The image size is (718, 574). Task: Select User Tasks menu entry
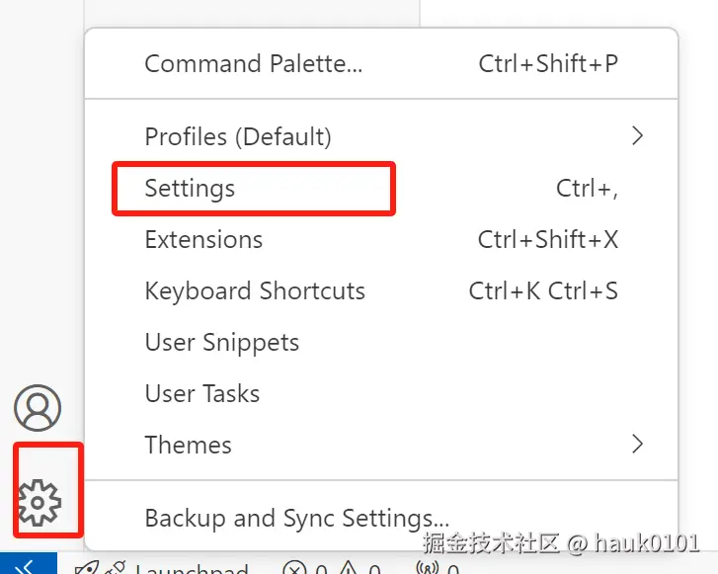point(202,393)
